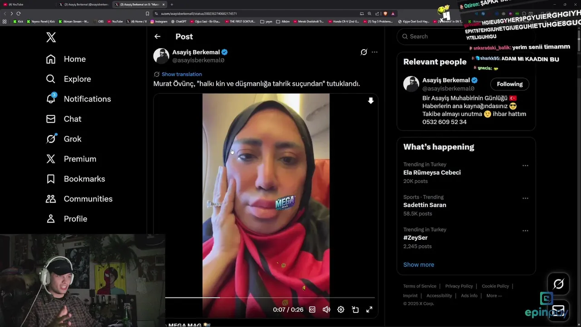The image size is (581, 327).
Task: Click the video download arrow icon
Action: tap(371, 101)
